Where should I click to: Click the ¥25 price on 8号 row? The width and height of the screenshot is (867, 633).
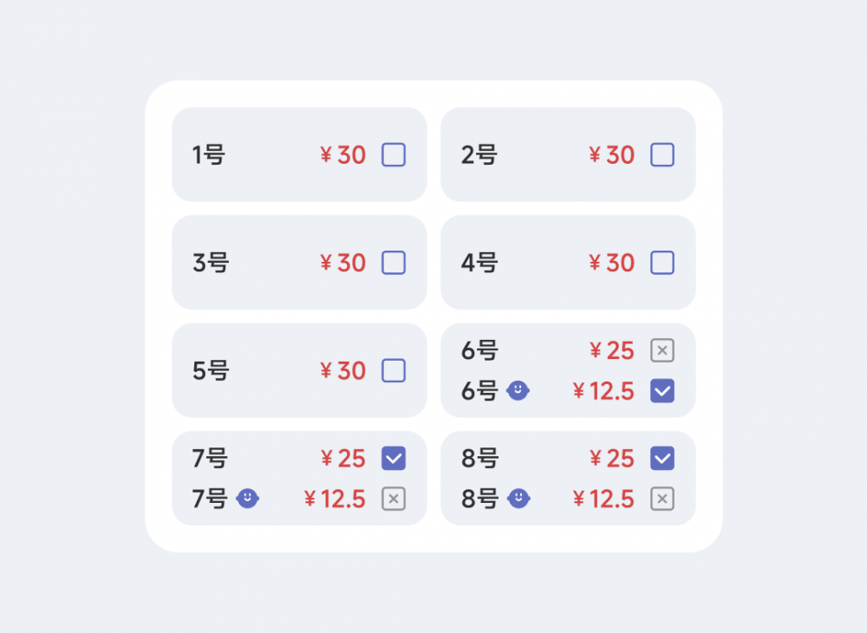click(x=611, y=459)
